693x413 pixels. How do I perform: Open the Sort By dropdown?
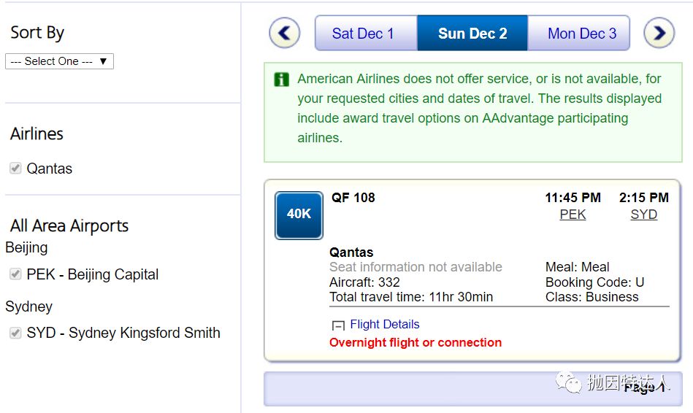59,61
